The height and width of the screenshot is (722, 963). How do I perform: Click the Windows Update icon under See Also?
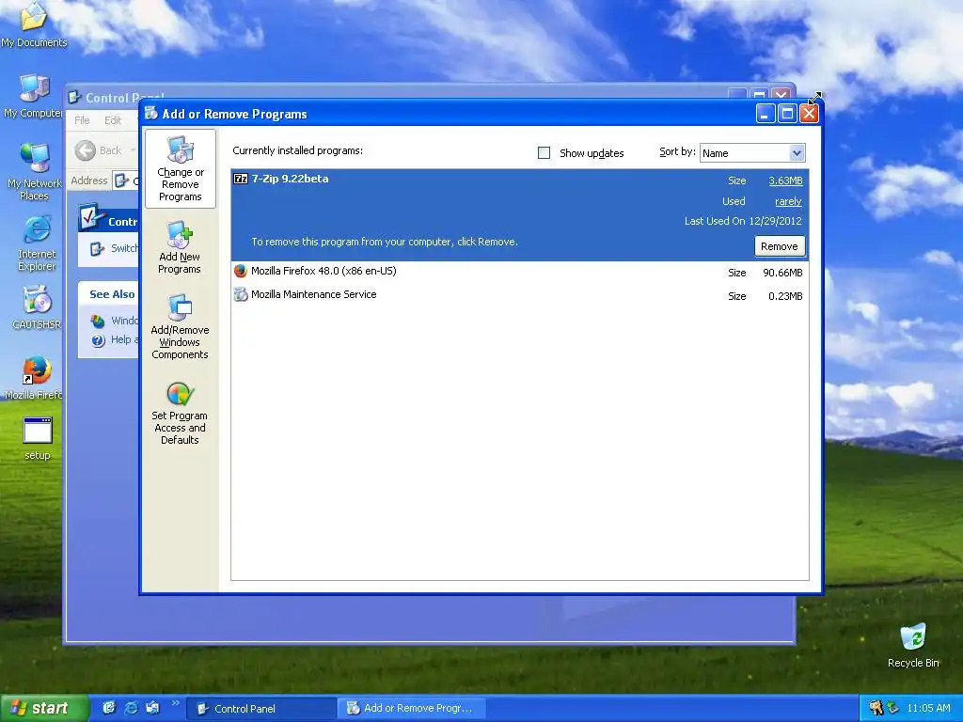[x=98, y=321]
